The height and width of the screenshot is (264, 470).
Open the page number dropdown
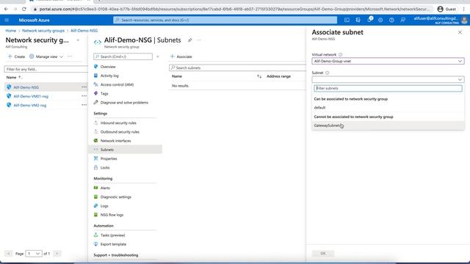click(x=34, y=254)
